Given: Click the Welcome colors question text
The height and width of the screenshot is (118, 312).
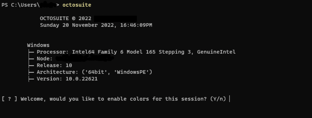Looking at the screenshot, I should (114, 99).
